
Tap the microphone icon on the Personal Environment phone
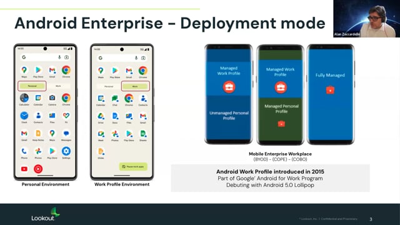59,57
